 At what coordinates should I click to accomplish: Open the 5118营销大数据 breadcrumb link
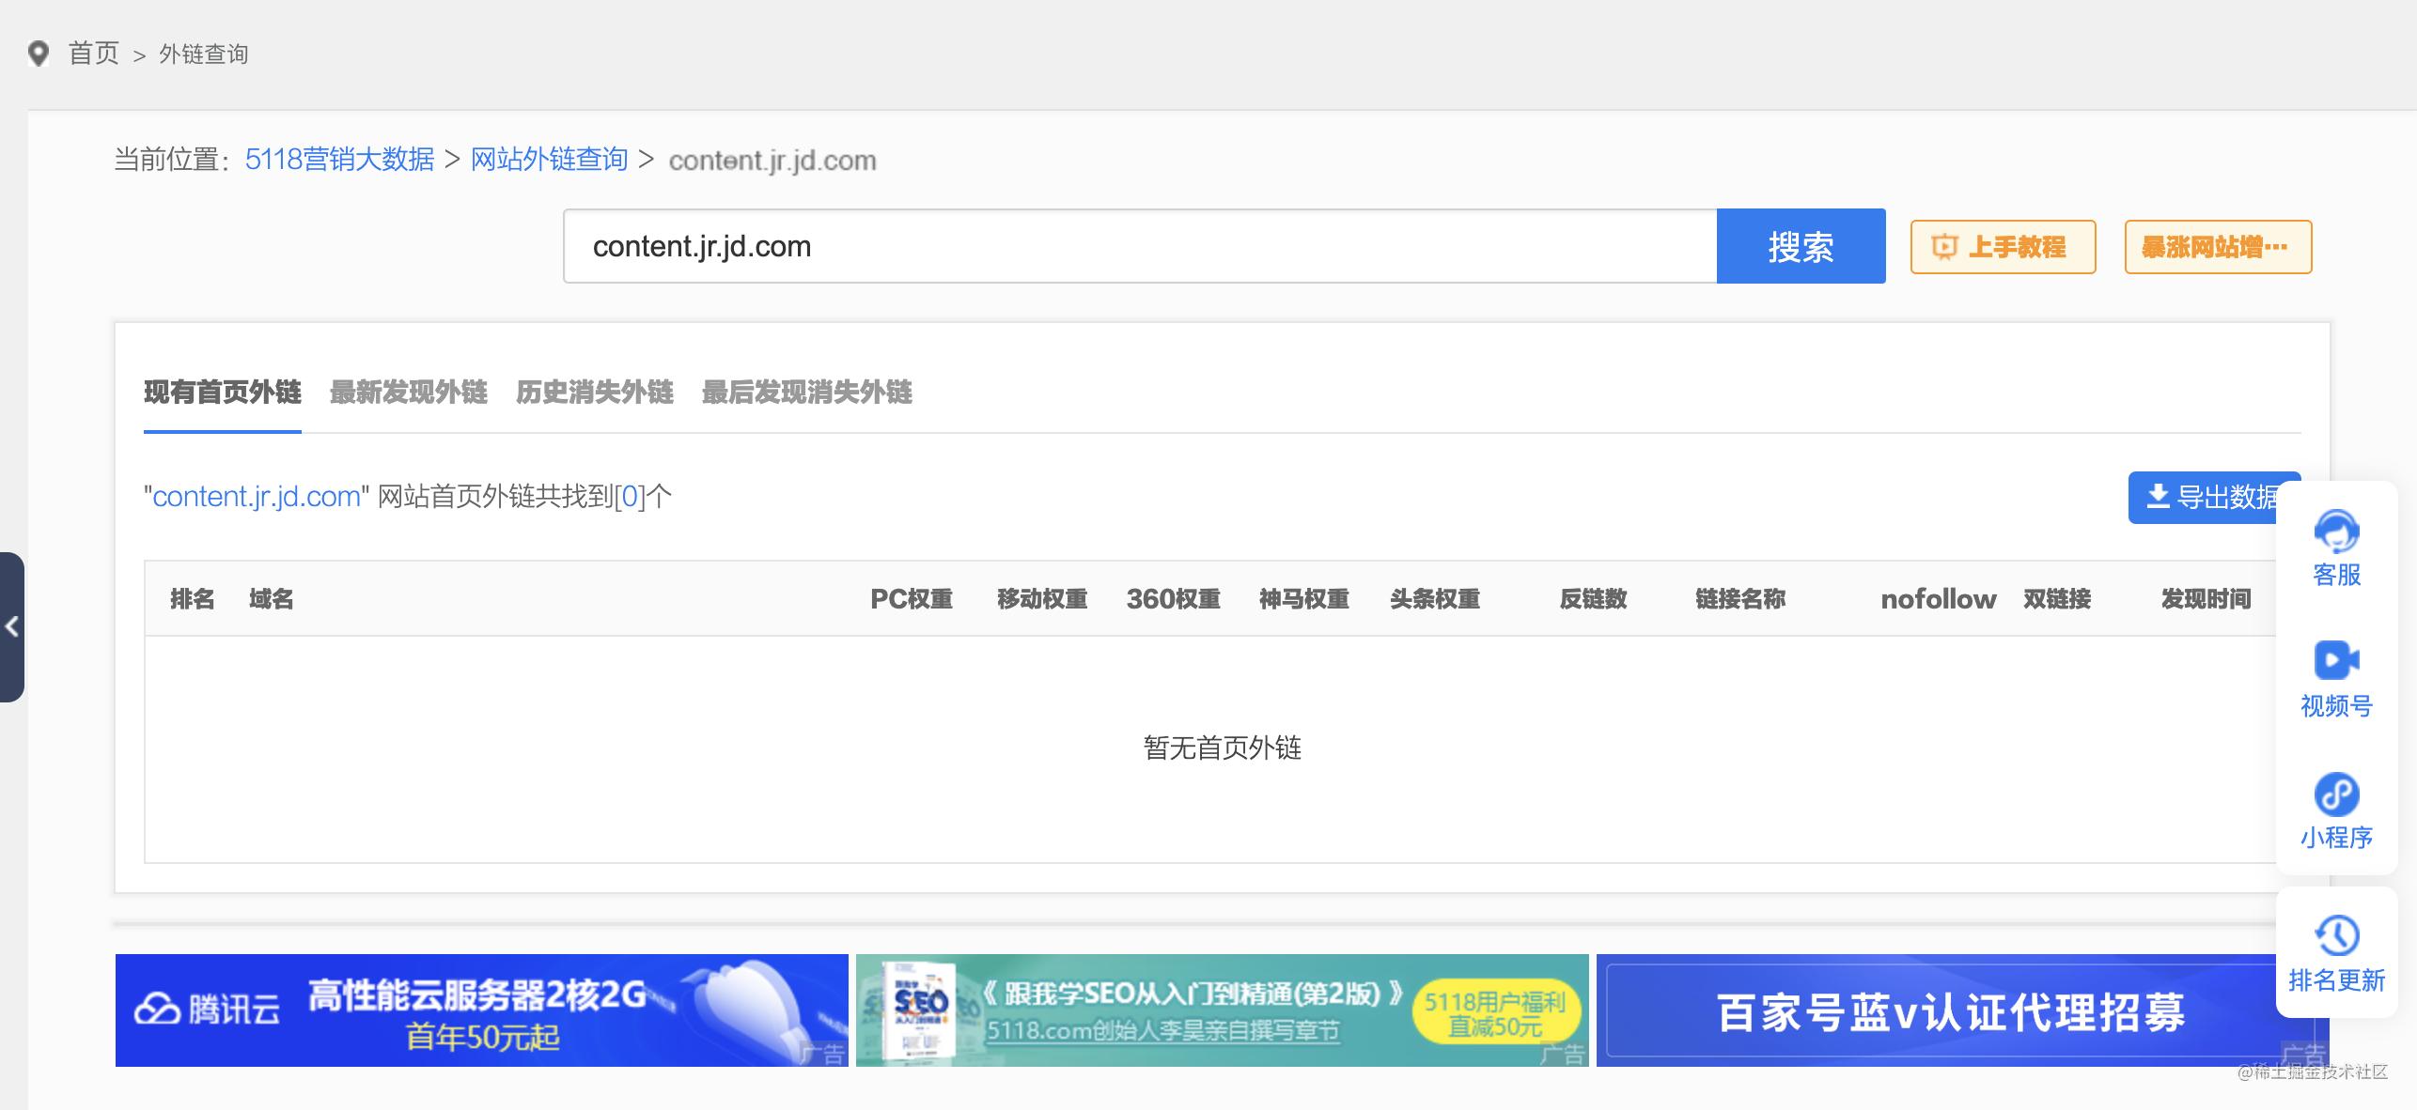340,160
